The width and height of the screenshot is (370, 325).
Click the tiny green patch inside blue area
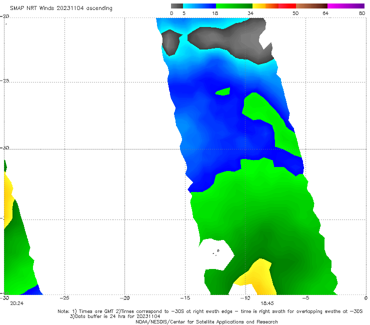coord(223,91)
